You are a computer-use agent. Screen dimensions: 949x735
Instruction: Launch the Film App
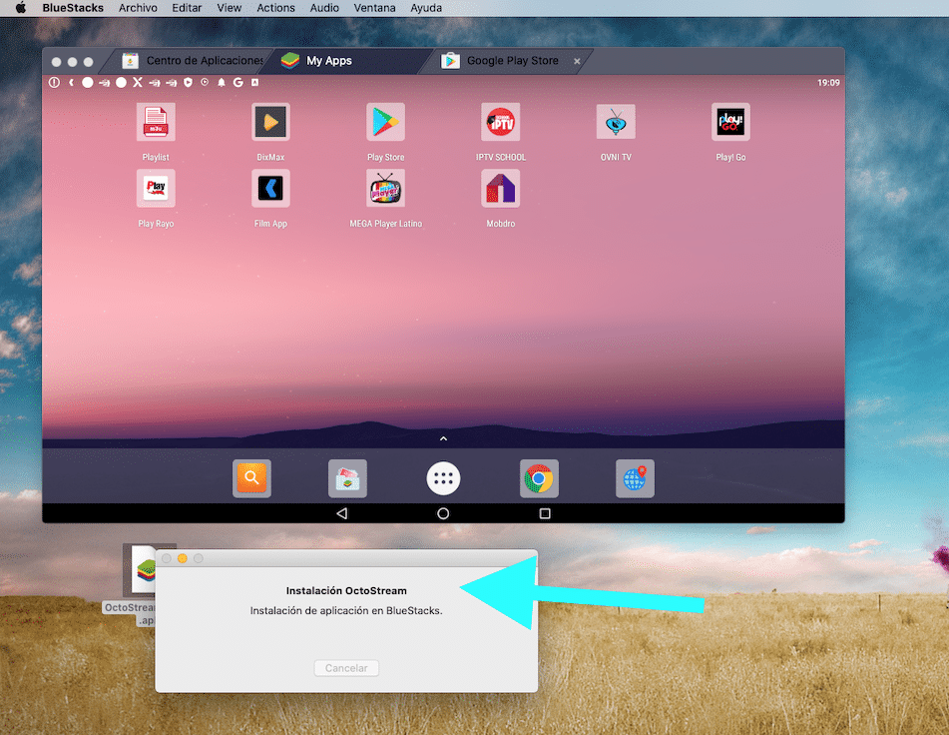(270, 188)
